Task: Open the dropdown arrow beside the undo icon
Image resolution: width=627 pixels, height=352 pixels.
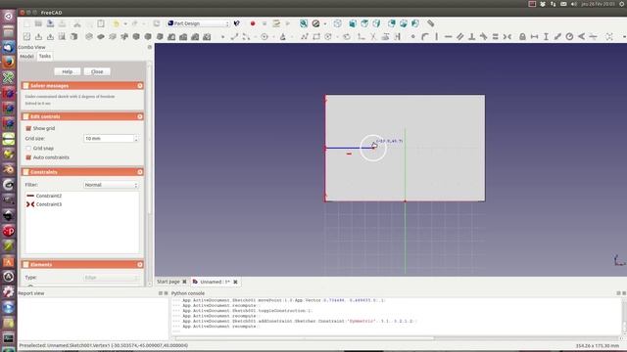Action: click(x=125, y=23)
